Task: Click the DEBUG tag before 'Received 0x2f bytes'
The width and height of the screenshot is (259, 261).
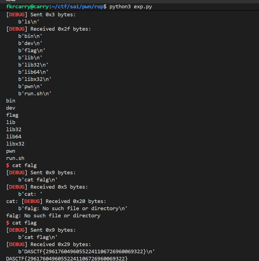Action: (17, 29)
